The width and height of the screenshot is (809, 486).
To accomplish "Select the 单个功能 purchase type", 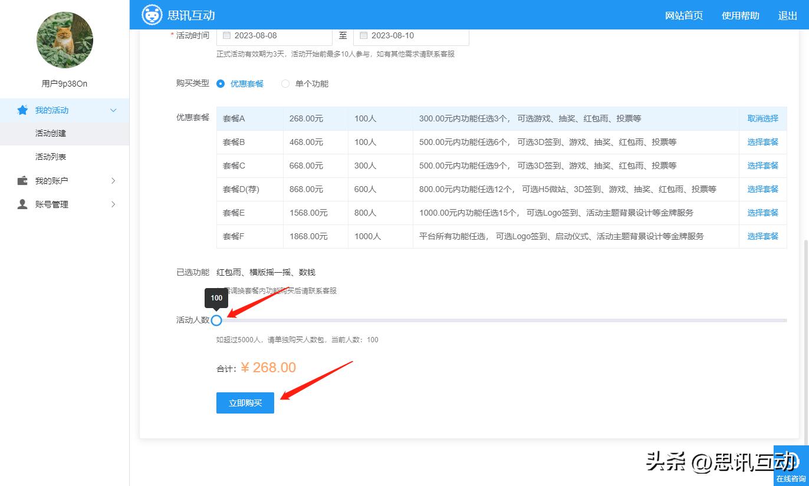I will (x=285, y=84).
